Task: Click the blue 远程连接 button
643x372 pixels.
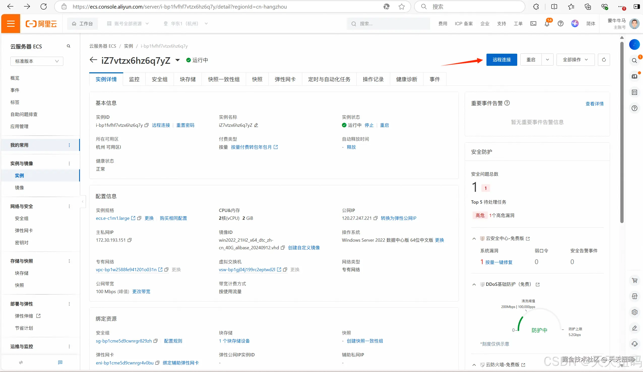Action: point(501,60)
